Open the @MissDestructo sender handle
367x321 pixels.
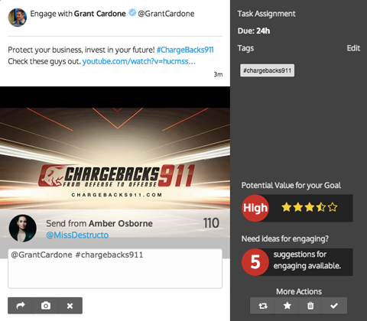pyautogui.click(x=77, y=235)
